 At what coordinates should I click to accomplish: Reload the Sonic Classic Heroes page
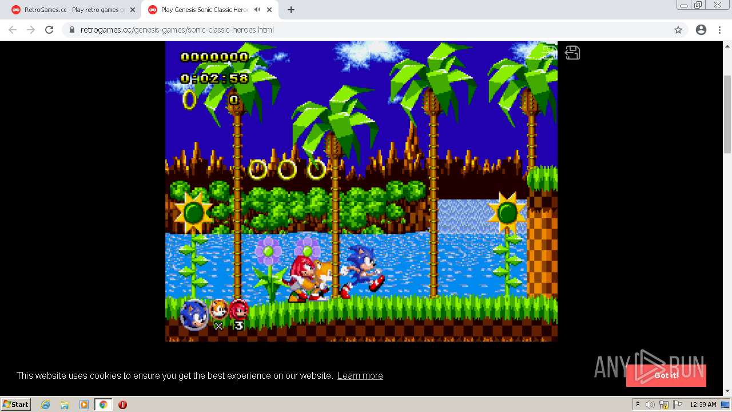coord(49,30)
